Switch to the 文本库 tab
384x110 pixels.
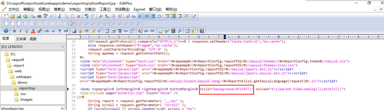[21, 39]
